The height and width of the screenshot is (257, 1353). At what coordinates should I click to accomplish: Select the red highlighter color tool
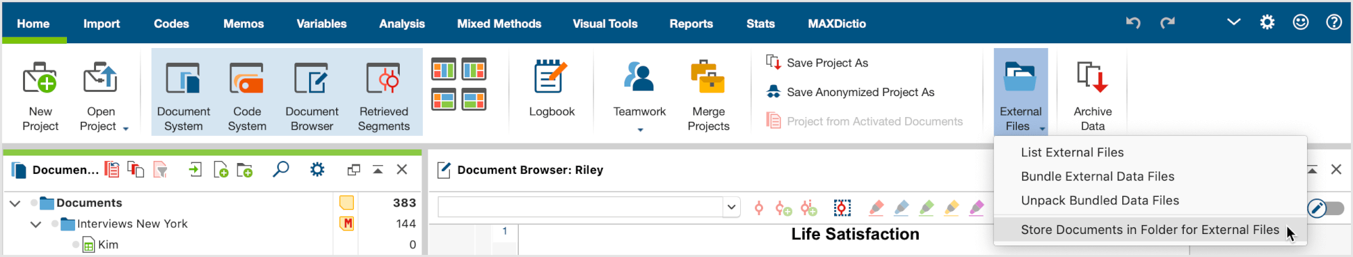click(x=876, y=208)
